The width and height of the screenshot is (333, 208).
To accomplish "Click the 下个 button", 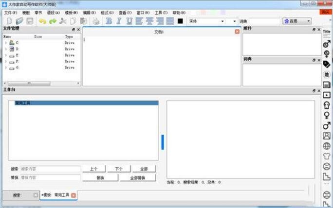I will click(119, 169).
